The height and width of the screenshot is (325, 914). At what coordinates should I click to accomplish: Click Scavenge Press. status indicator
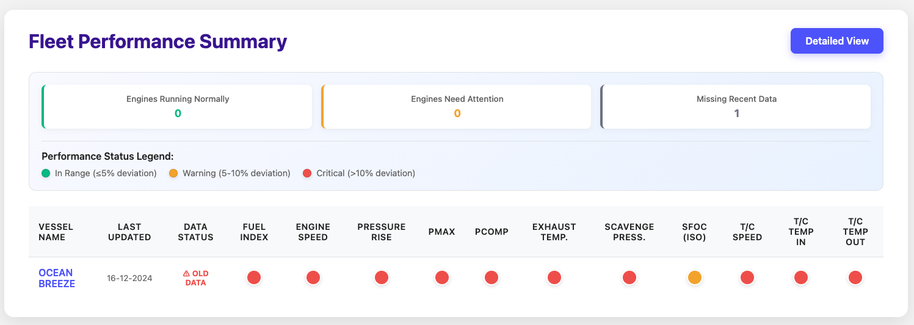coord(629,277)
